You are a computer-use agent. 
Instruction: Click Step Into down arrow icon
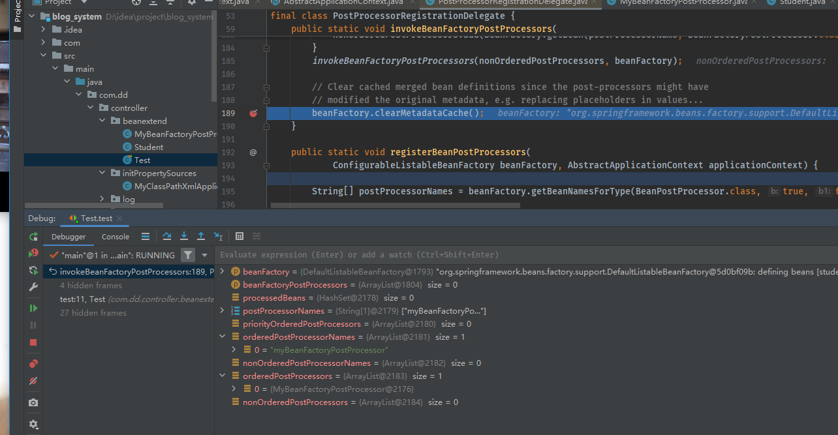[x=184, y=236]
